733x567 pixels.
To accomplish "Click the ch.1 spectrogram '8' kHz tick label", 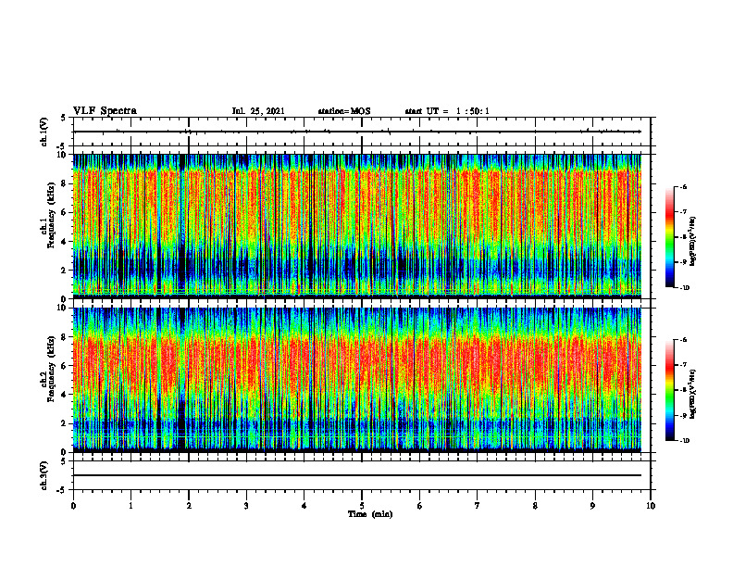I will tap(64, 183).
